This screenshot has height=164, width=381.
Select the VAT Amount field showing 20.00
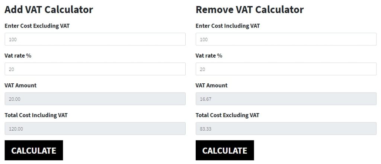pos(95,99)
